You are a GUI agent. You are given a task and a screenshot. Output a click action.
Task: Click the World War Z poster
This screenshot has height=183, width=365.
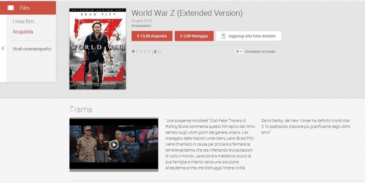pyautogui.click(x=97, y=49)
